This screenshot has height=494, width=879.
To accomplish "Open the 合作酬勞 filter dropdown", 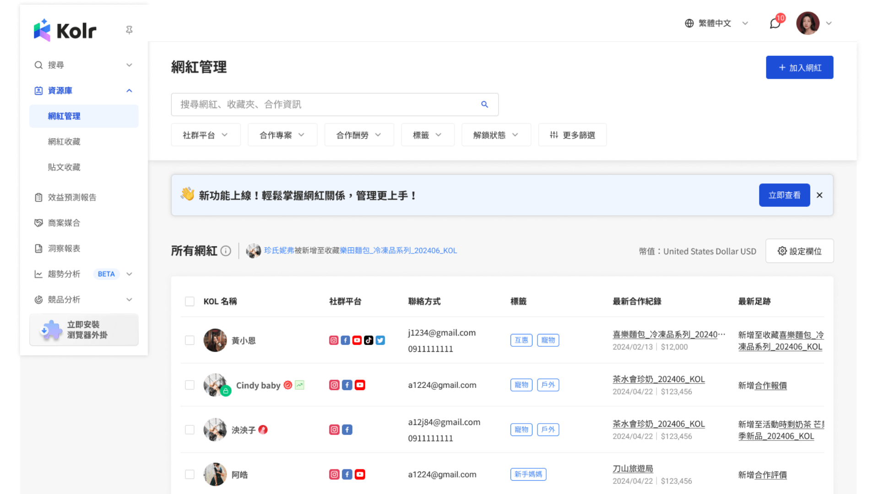I will point(359,135).
